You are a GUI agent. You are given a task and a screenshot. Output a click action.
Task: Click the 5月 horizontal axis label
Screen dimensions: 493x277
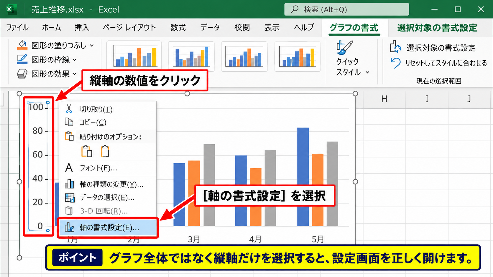click(318, 239)
